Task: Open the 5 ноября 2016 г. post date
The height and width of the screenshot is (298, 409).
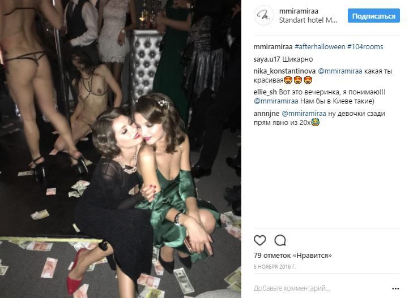Action: point(275,267)
